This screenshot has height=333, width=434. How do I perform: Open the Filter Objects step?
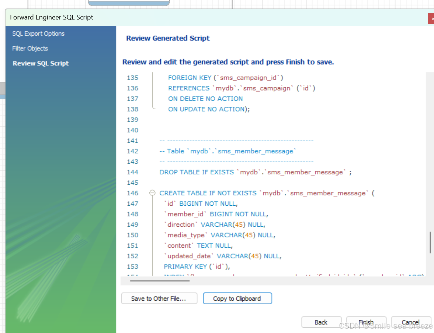click(x=30, y=48)
